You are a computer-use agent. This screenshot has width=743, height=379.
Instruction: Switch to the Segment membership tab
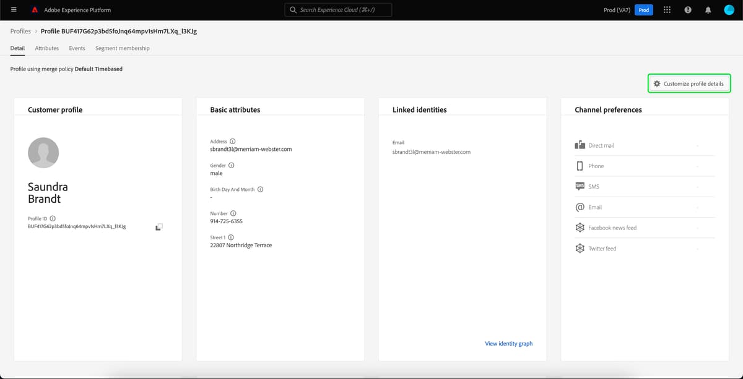click(x=122, y=48)
